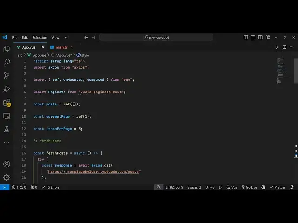Click the my-vue-app2 command center search
Viewport: 298px width, 223px height.
pos(156,37)
